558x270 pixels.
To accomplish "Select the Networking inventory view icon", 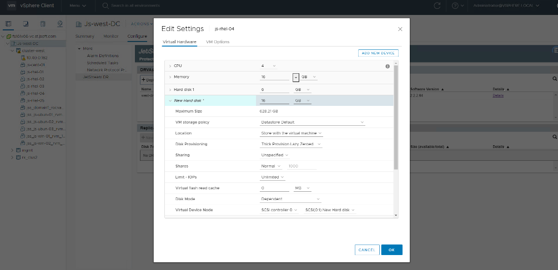I will point(59,24).
